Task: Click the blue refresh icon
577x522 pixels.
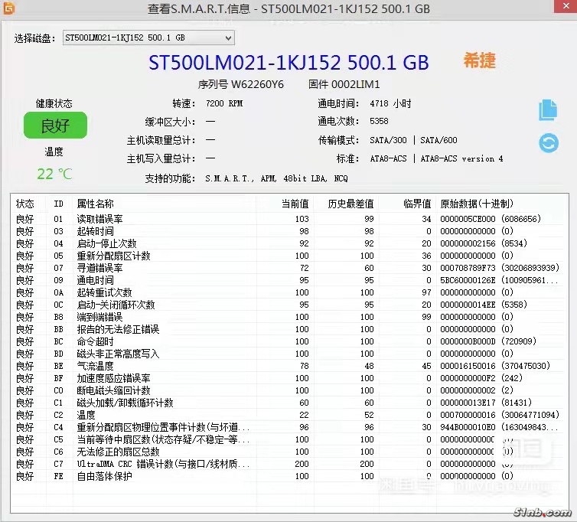Action: (x=549, y=143)
